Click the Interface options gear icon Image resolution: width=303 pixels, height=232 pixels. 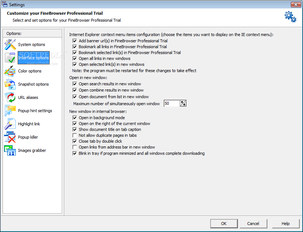point(10,58)
